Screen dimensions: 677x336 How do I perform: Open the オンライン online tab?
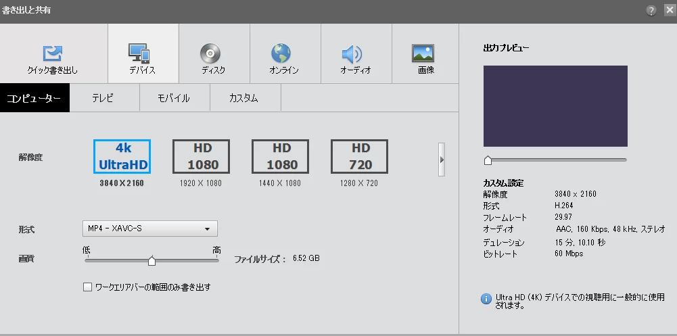285,53
